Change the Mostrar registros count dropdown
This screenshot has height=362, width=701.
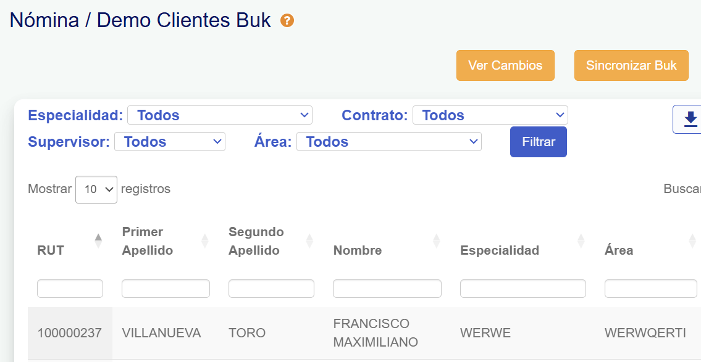(96, 189)
